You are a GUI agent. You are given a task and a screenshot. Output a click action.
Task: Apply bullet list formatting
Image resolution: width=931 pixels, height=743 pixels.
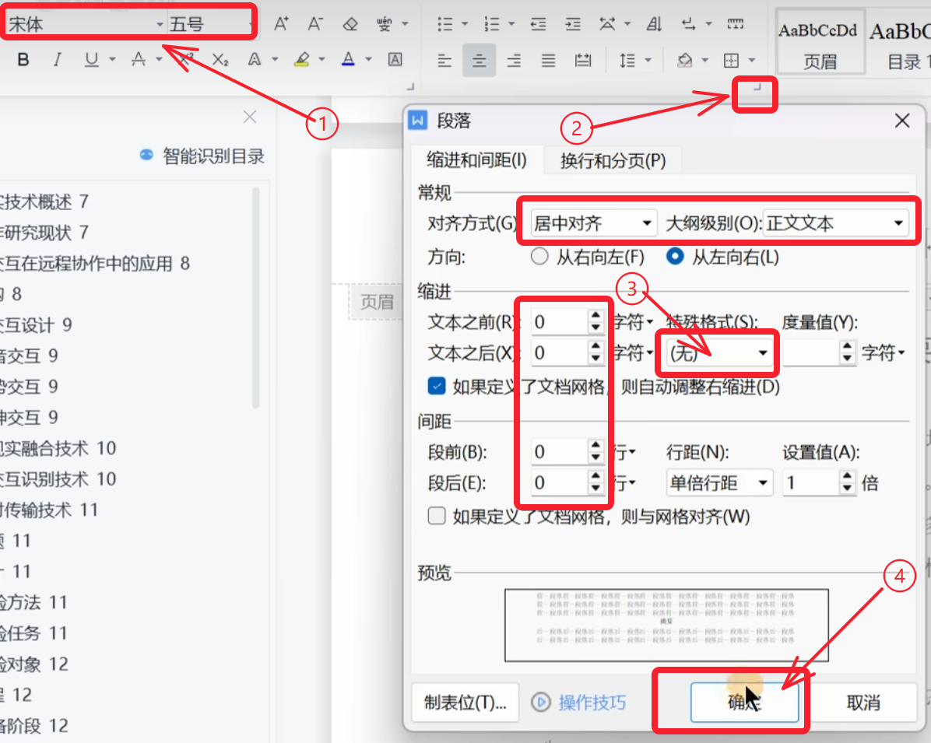444,24
